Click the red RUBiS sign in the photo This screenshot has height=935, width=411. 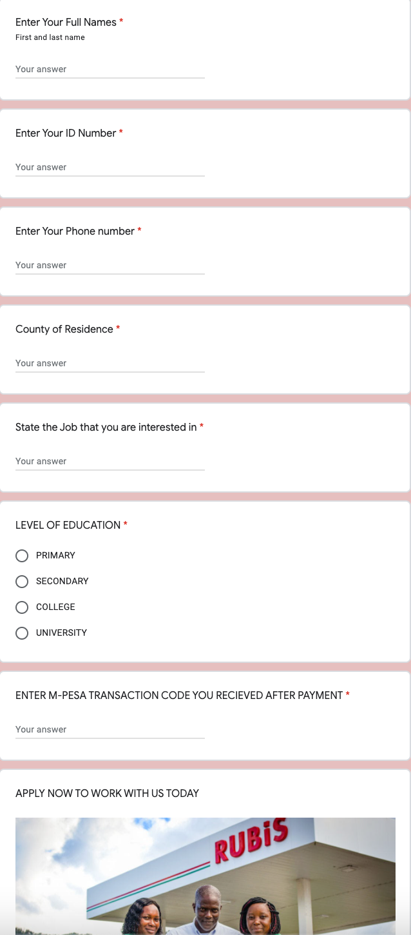coord(251,841)
